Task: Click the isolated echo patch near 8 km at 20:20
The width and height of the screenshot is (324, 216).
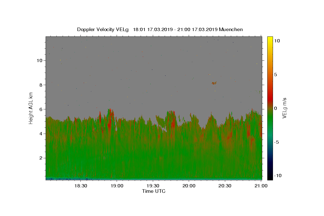Action: pyautogui.click(x=214, y=83)
